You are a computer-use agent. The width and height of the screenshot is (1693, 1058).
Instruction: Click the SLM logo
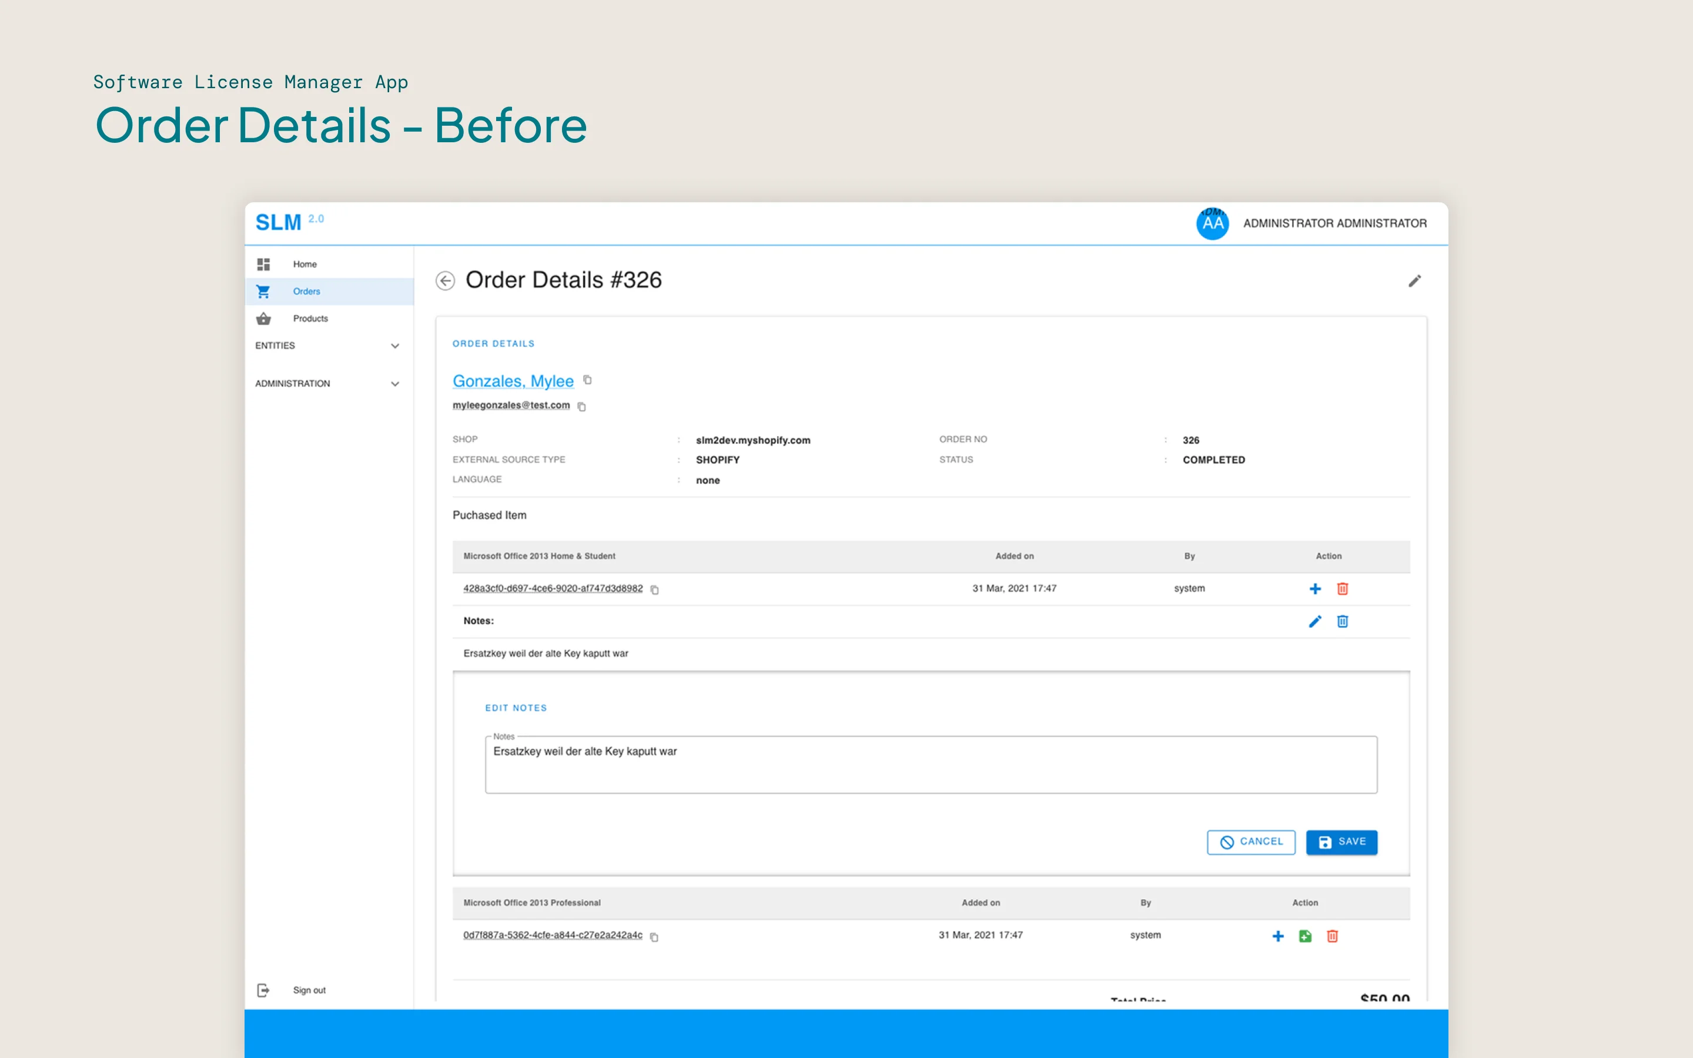tap(279, 223)
